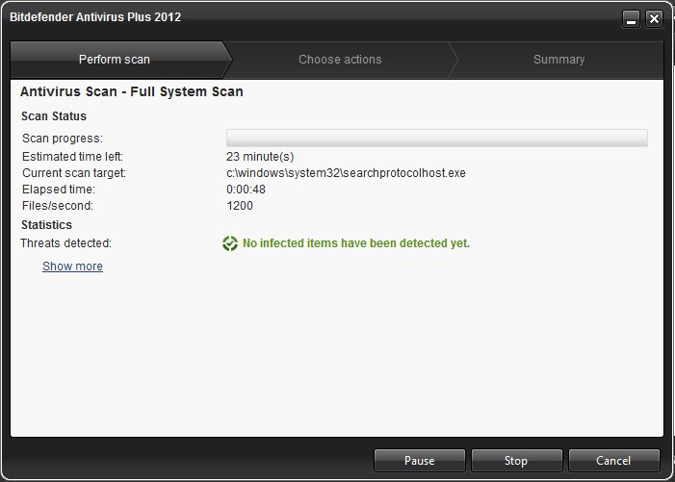The image size is (675, 482).
Task: Click the Bitdefender Antivirus Plus 2012 title
Action: click(95, 17)
